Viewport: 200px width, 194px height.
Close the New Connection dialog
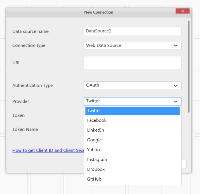tap(183, 11)
